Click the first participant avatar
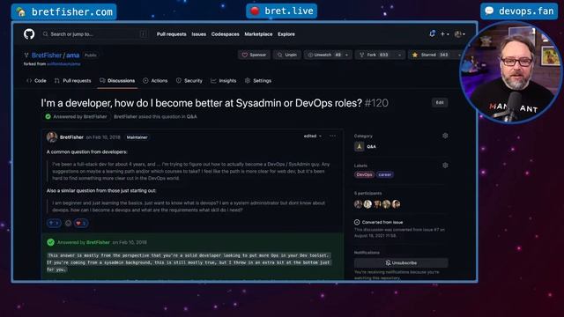The height and width of the screenshot is (317, 564). tap(359, 204)
